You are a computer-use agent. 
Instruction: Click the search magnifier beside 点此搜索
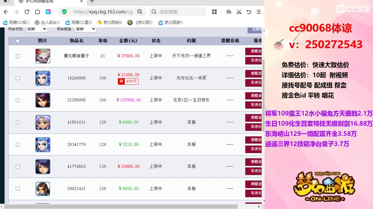coord(154,12)
